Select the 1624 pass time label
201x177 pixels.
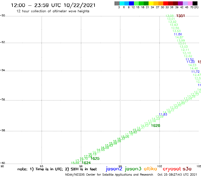86,163
